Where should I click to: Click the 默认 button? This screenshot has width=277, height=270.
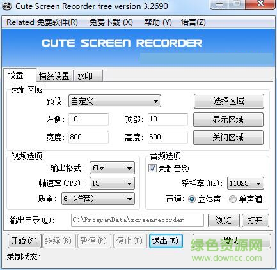[232, 241]
